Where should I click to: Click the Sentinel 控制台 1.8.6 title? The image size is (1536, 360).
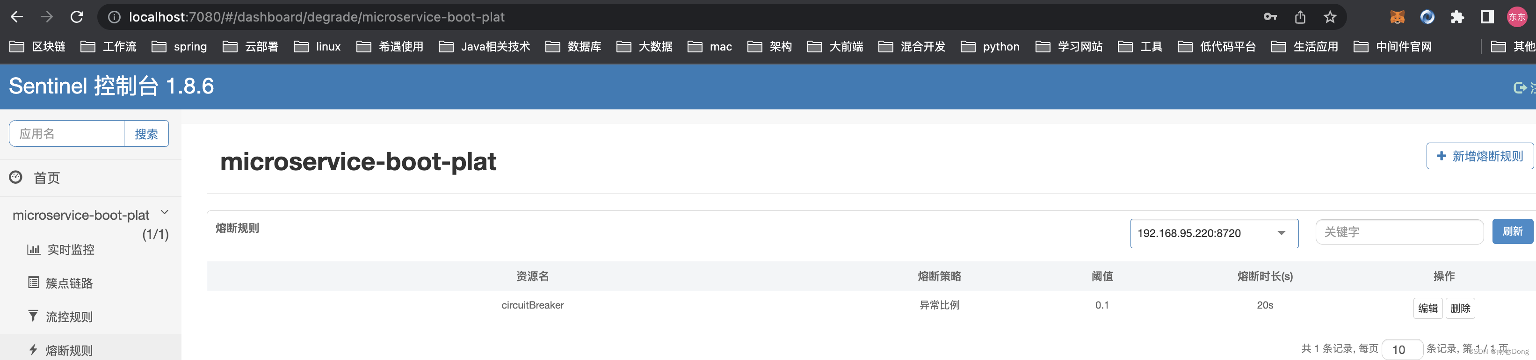(111, 86)
